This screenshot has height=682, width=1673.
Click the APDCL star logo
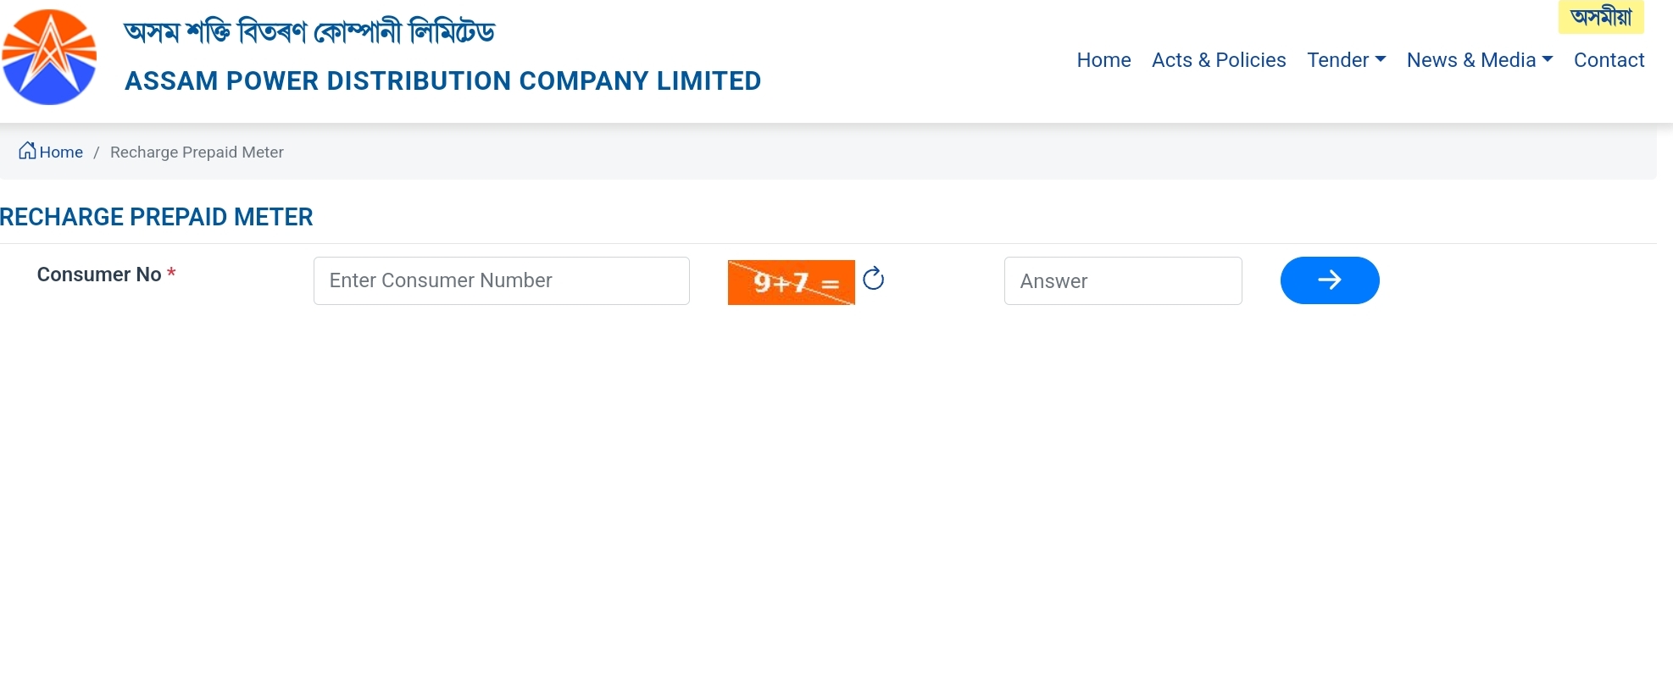tap(49, 57)
